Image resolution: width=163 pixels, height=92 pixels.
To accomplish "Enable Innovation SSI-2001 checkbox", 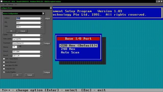I will tap(4, 65).
